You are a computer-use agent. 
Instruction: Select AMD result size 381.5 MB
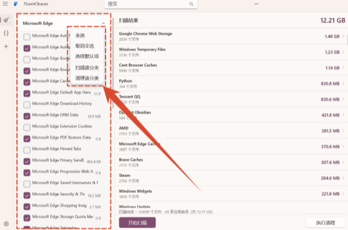[x=331, y=131]
